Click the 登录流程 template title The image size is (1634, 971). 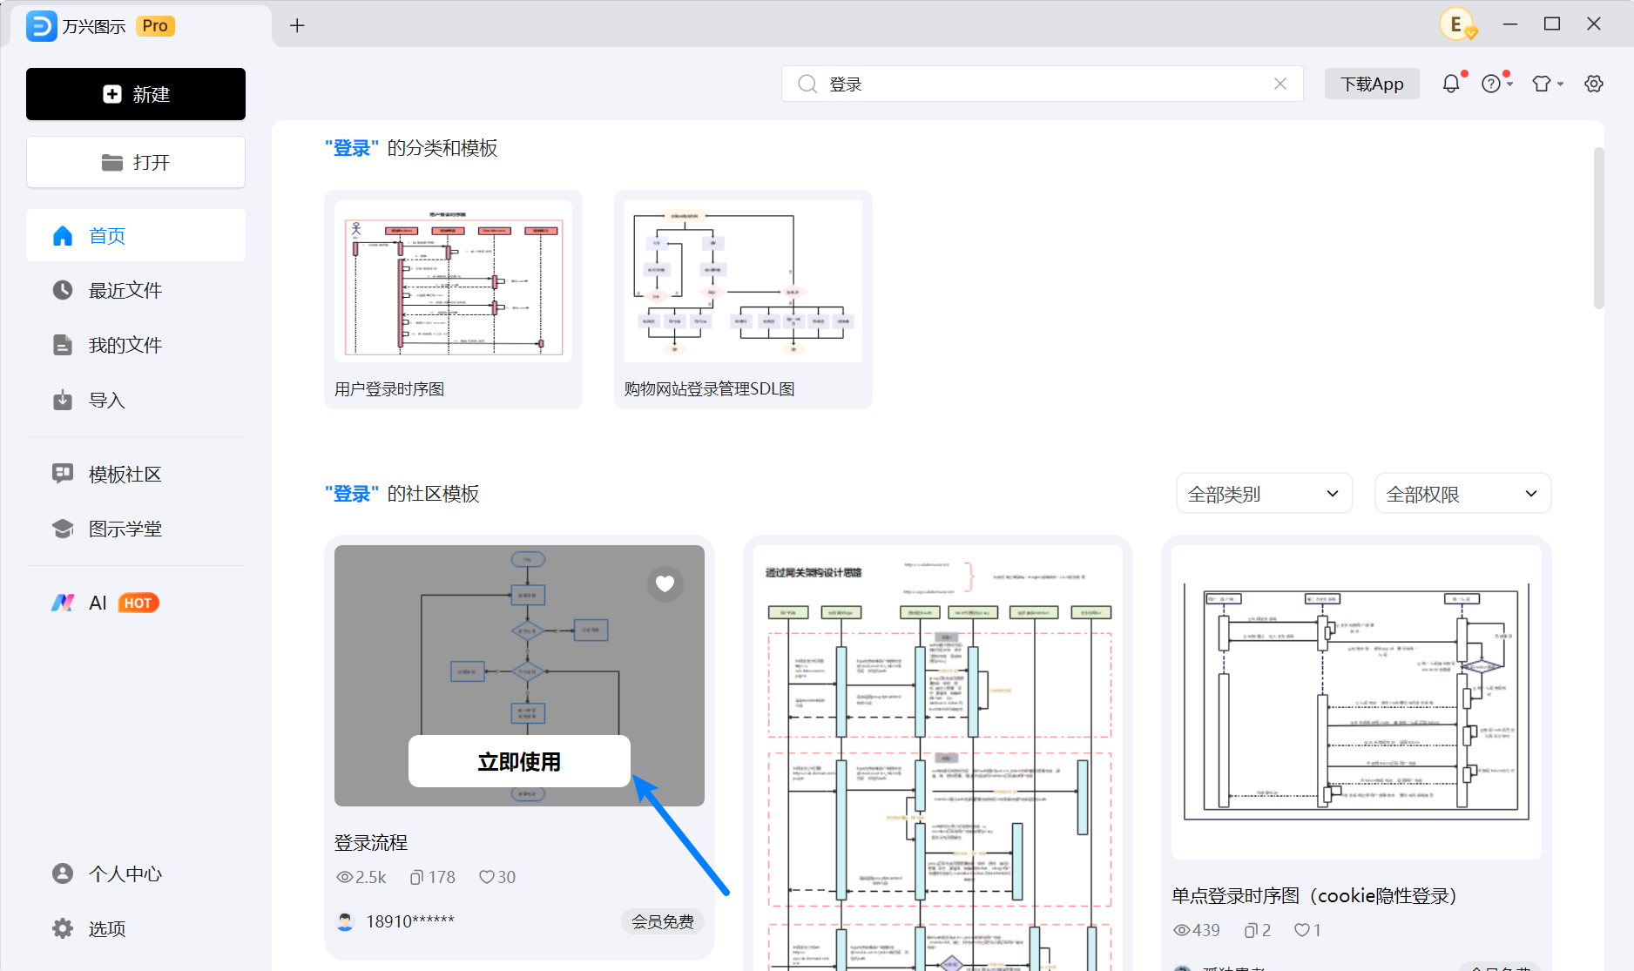(371, 842)
